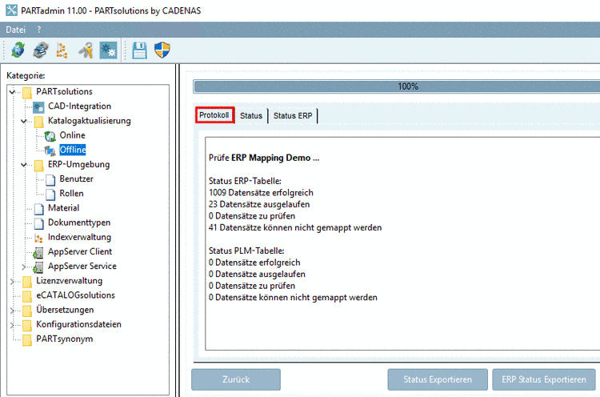Select the Dokumenttypen tree entry

click(79, 223)
